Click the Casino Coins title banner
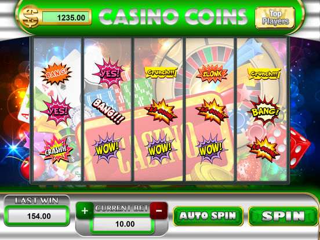Image resolution: width=320 pixels, height=240 pixels. pos(173,17)
